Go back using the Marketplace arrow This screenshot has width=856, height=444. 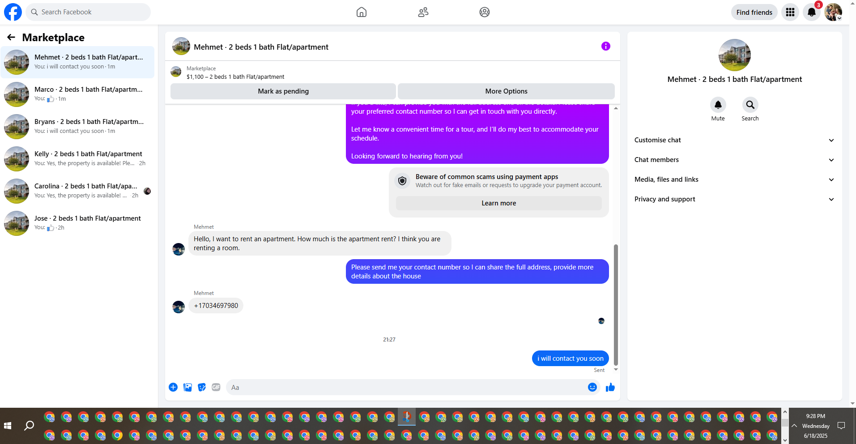(11, 37)
